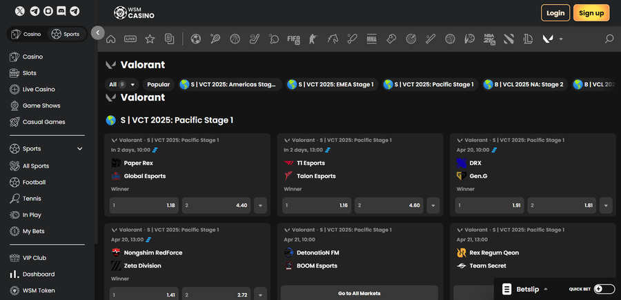The image size is (621, 300).
Task: Select the Popular filter tab
Action: [159, 84]
